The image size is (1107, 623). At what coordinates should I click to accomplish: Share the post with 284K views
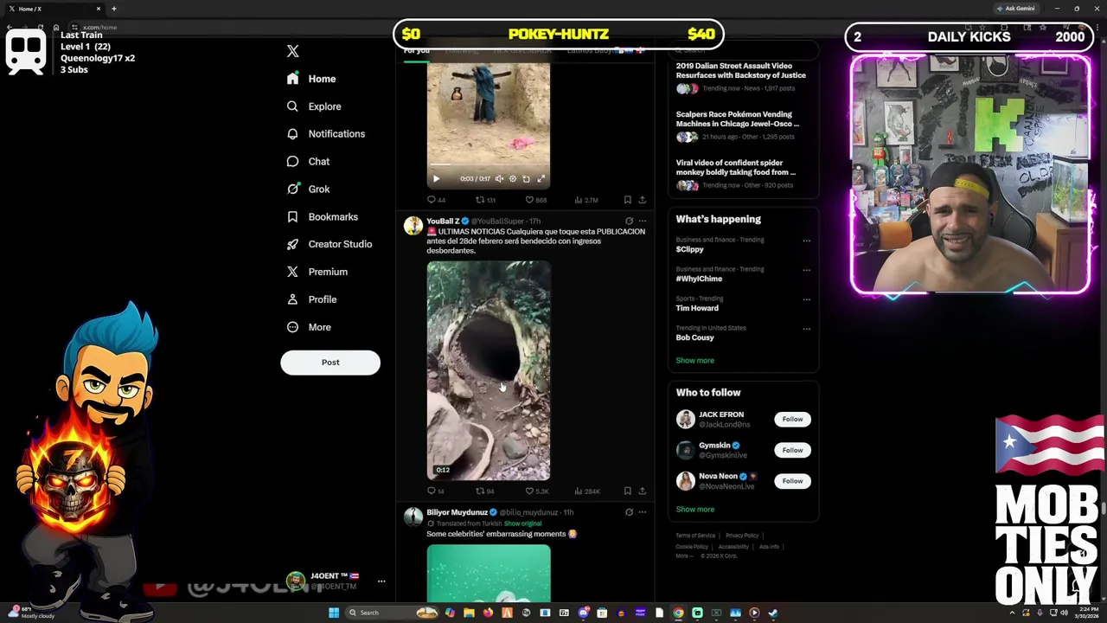pyautogui.click(x=642, y=491)
